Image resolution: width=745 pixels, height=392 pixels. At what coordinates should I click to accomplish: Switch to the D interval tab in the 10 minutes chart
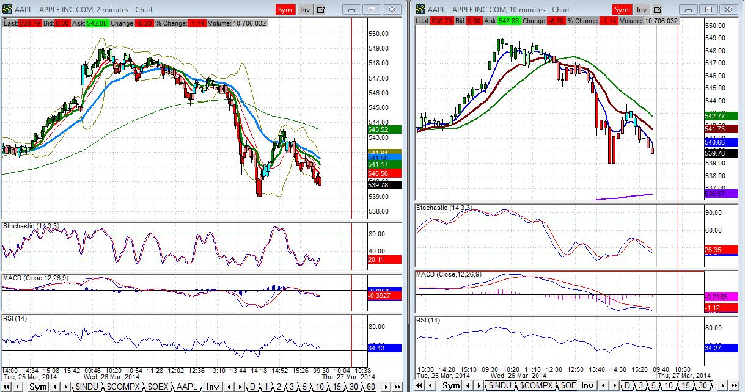(628, 387)
